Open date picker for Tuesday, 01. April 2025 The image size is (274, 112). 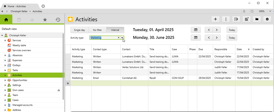[x=196, y=30]
